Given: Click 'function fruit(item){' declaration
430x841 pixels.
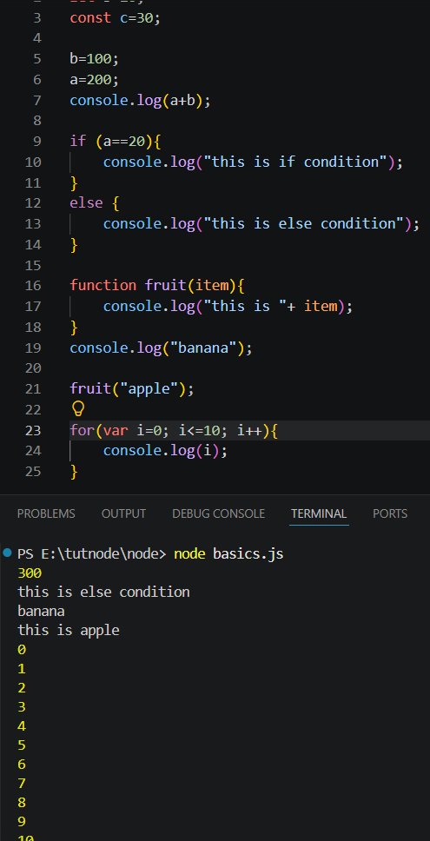Looking at the screenshot, I should tap(157, 285).
